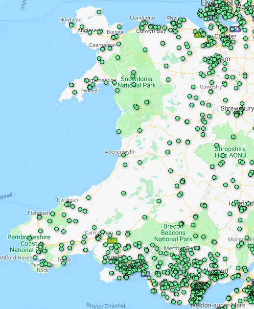Viewport: 254px width, 309px height.
Task: Click Pembrokeshire Coast National Park label
Action: tap(29, 243)
